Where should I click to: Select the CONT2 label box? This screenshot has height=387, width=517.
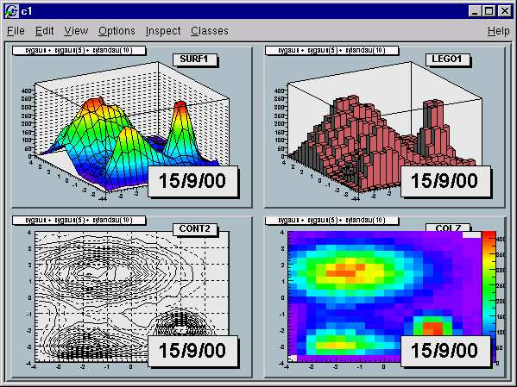(x=195, y=229)
